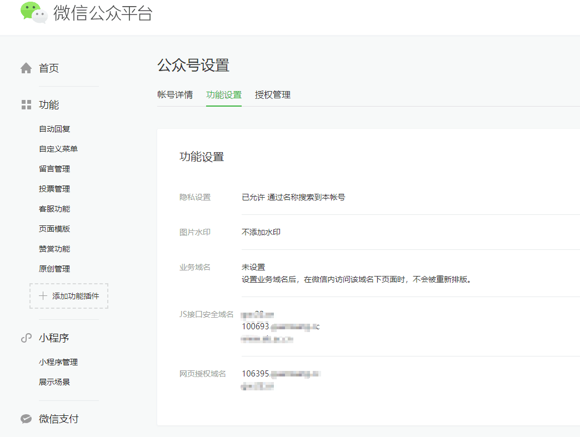Click the chat bubble icon beside 微信支付
Image resolution: width=580 pixels, height=437 pixels.
(x=26, y=418)
